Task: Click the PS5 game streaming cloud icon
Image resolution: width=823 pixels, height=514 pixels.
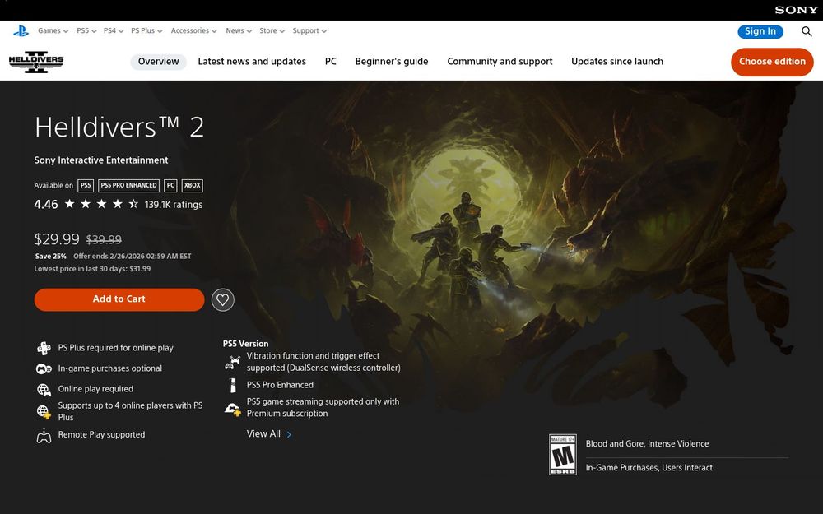Action: click(x=233, y=408)
